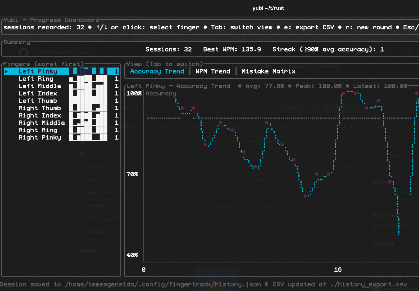Click 'sessions recorded: 32' in the help bar
The width and height of the screenshot is (419, 291).
click(x=44, y=27)
